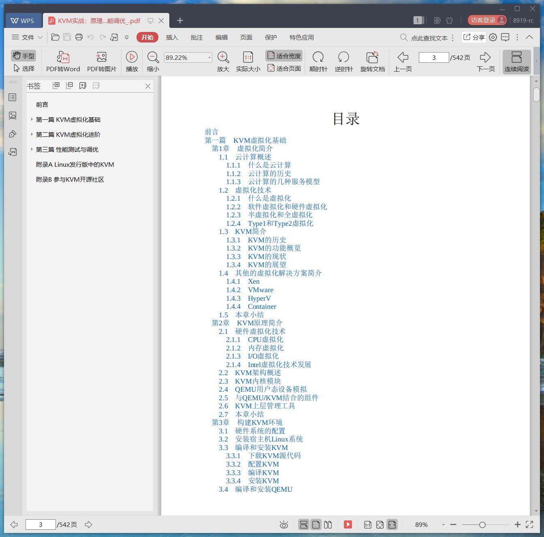Click page number field in status bar

41,524
